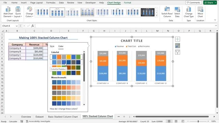Open the Format ribbon tab
The image size is (219, 123).
tap(128, 3)
